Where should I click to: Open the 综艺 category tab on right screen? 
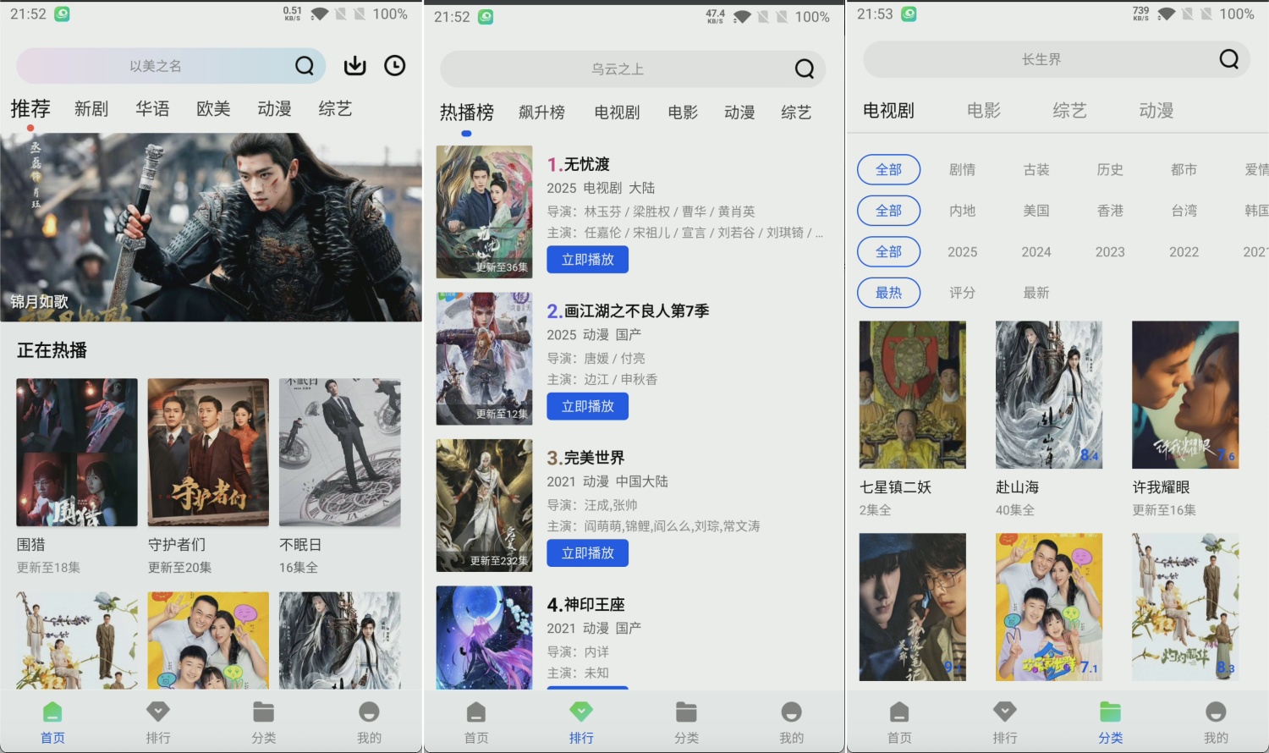pos(1069,111)
